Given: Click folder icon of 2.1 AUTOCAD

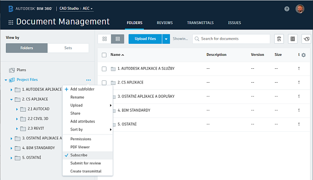Looking at the screenshot, I should [x=23, y=109].
